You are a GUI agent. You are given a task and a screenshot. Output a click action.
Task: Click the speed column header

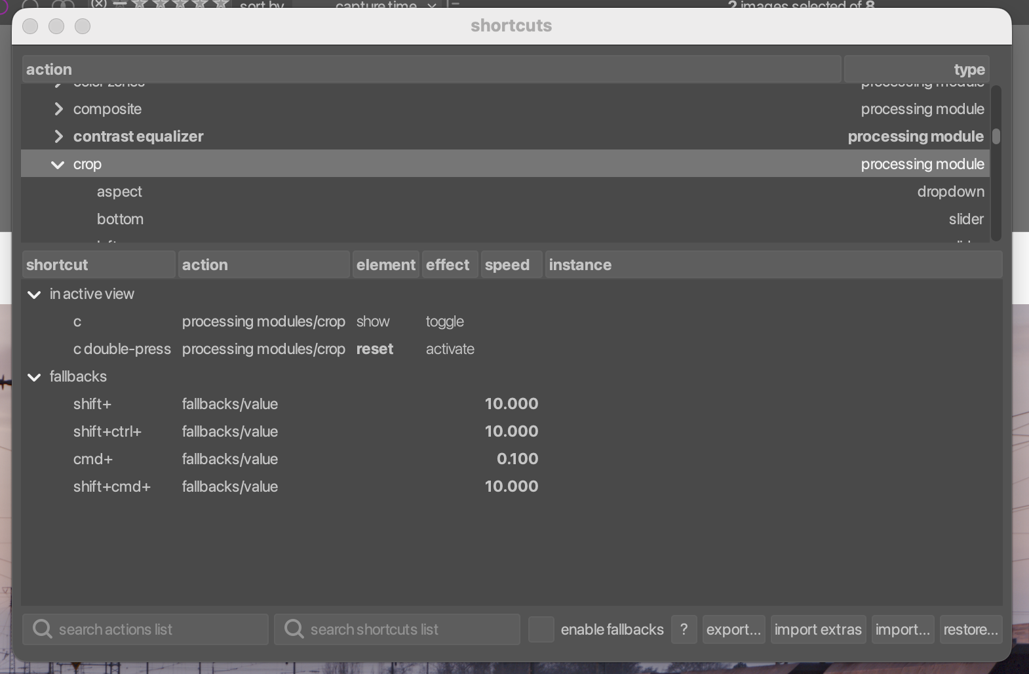(x=511, y=265)
